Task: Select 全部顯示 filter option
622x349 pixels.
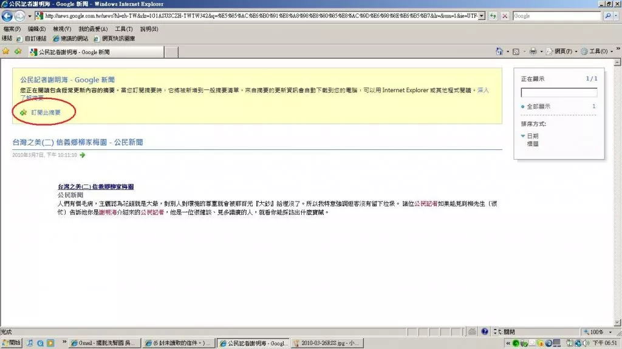Action: (538, 106)
